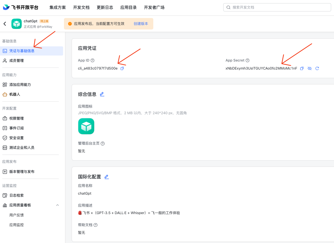Copy the App Secret value

[x=302, y=68]
